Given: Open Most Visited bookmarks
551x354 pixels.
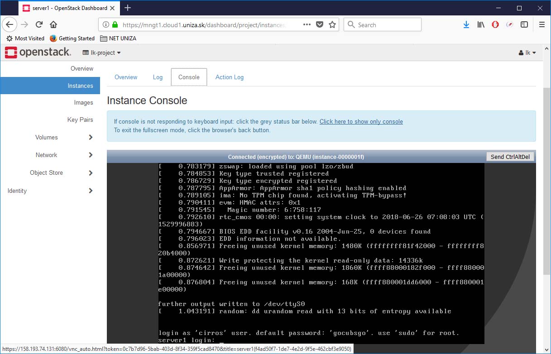Looking at the screenshot, I should tap(25, 38).
